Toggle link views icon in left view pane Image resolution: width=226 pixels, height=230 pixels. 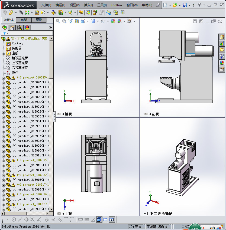pyautogui.click(x=146, y=114)
